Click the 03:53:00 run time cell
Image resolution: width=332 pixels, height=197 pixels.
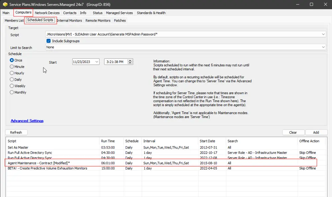[x=108, y=148]
